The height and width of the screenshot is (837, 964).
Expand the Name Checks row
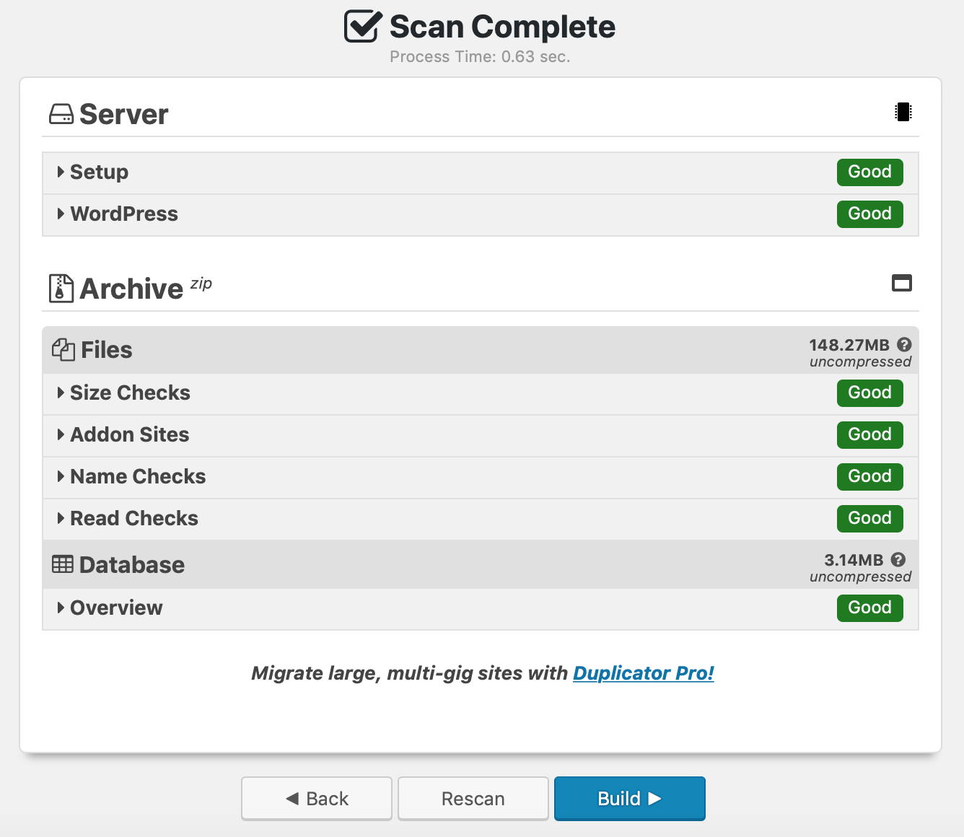click(137, 477)
